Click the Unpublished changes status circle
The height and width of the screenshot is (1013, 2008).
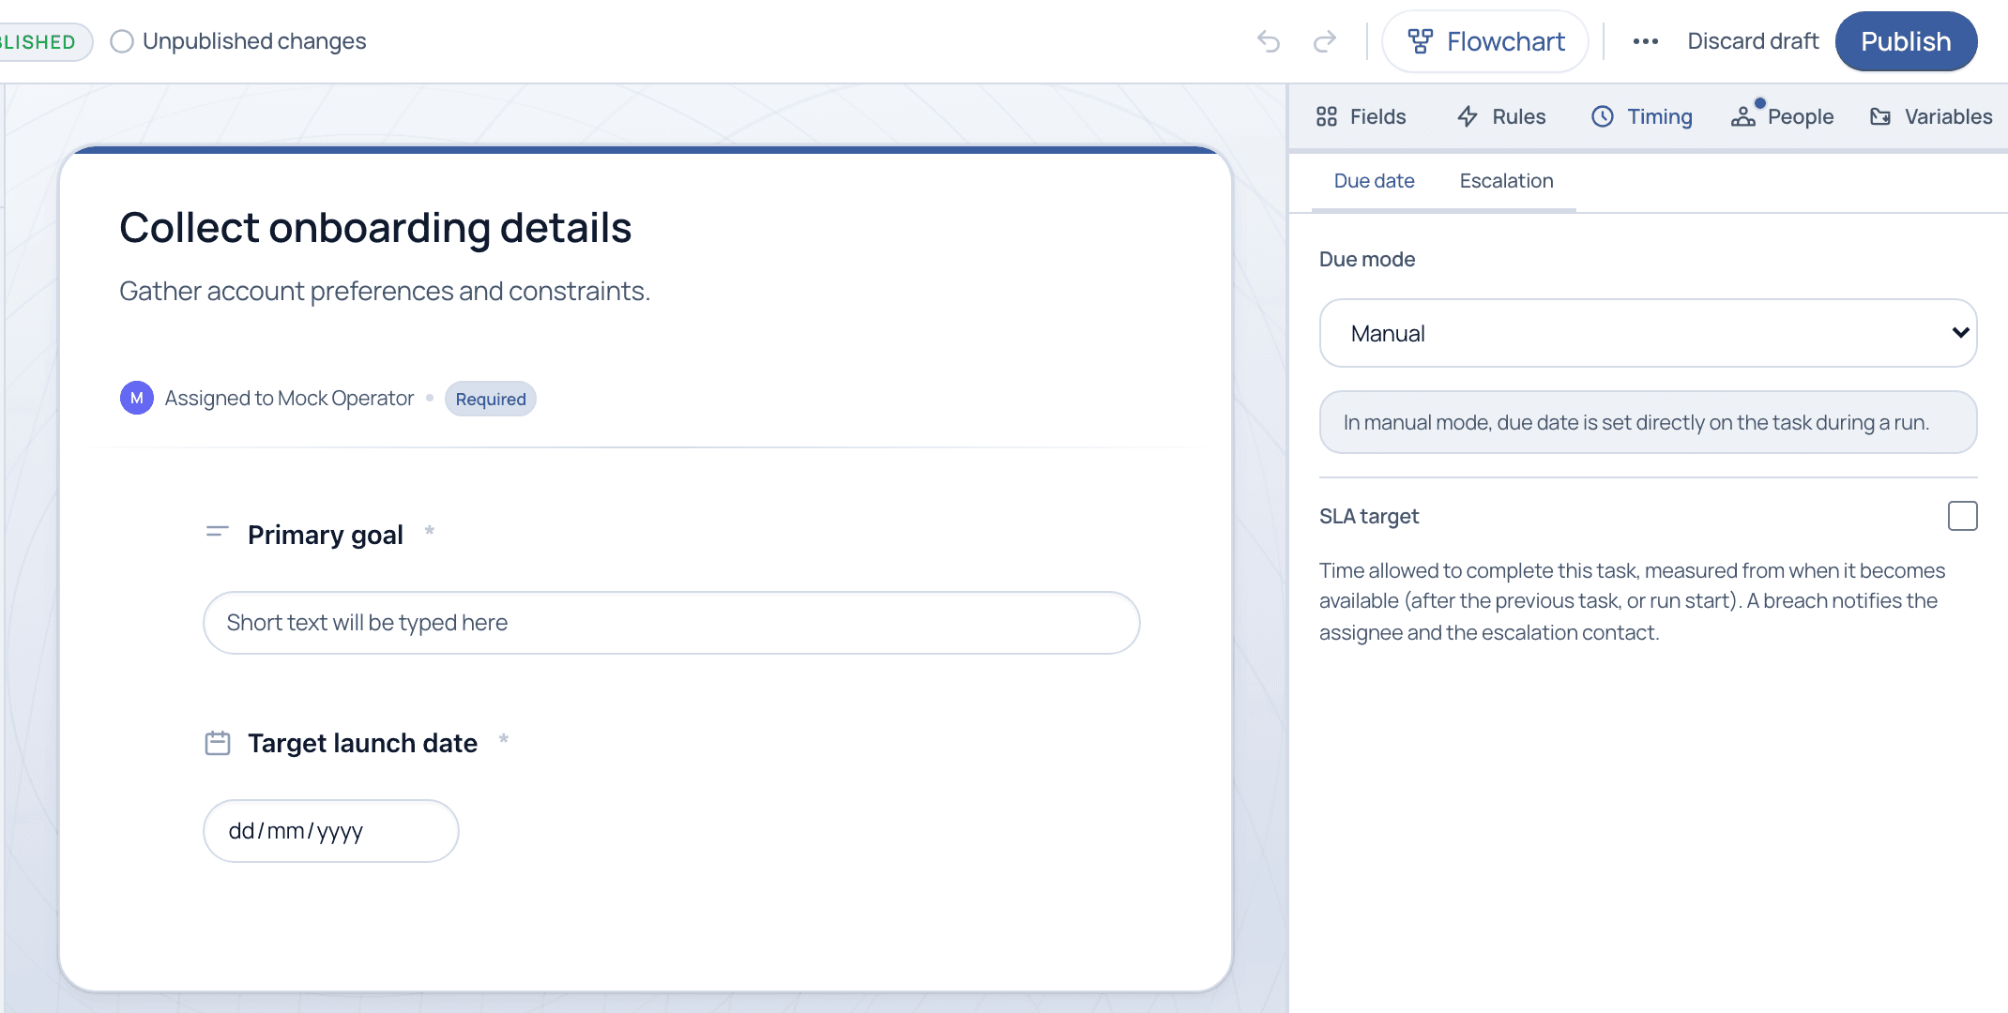[x=122, y=41]
